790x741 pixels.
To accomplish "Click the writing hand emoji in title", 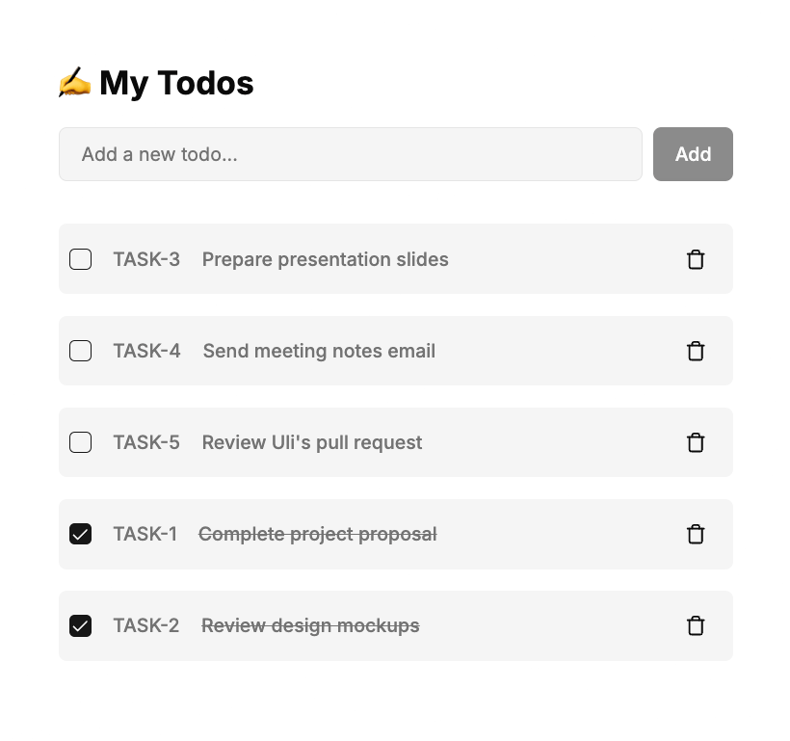I will tap(74, 82).
